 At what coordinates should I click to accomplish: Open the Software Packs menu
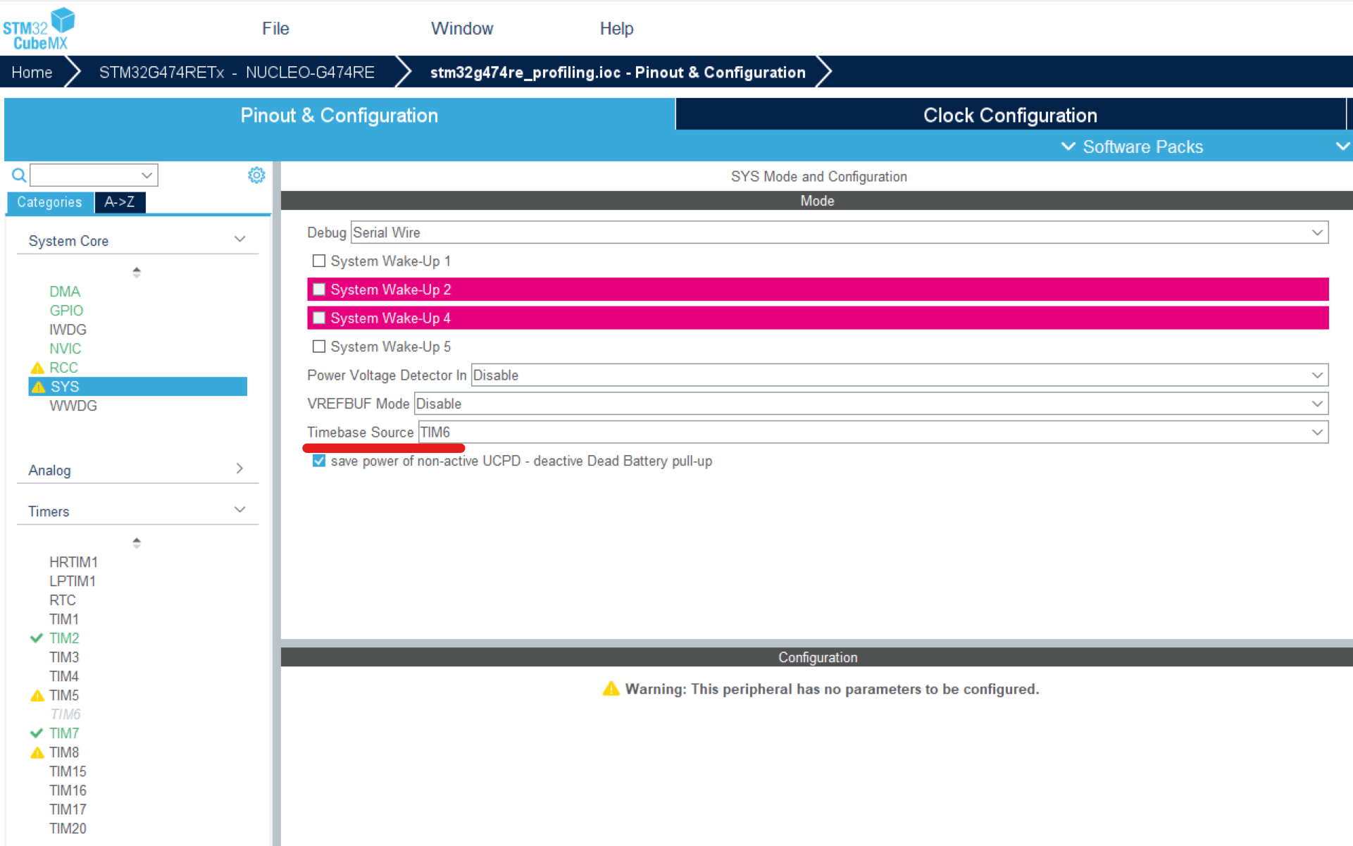pyautogui.click(x=1141, y=147)
